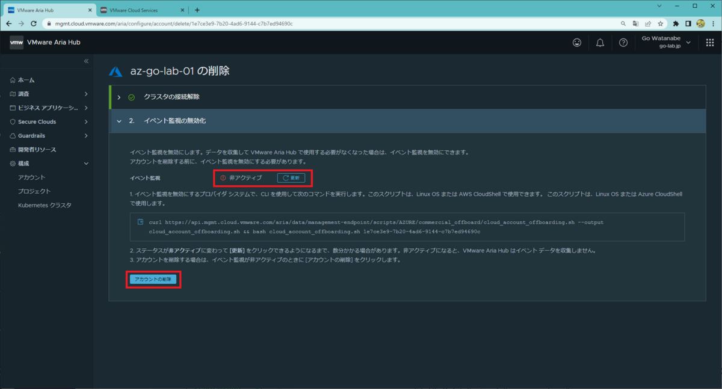Collapse the sidebar with double-chevron icon
Image resolution: width=722 pixels, height=389 pixels.
[x=86, y=61]
